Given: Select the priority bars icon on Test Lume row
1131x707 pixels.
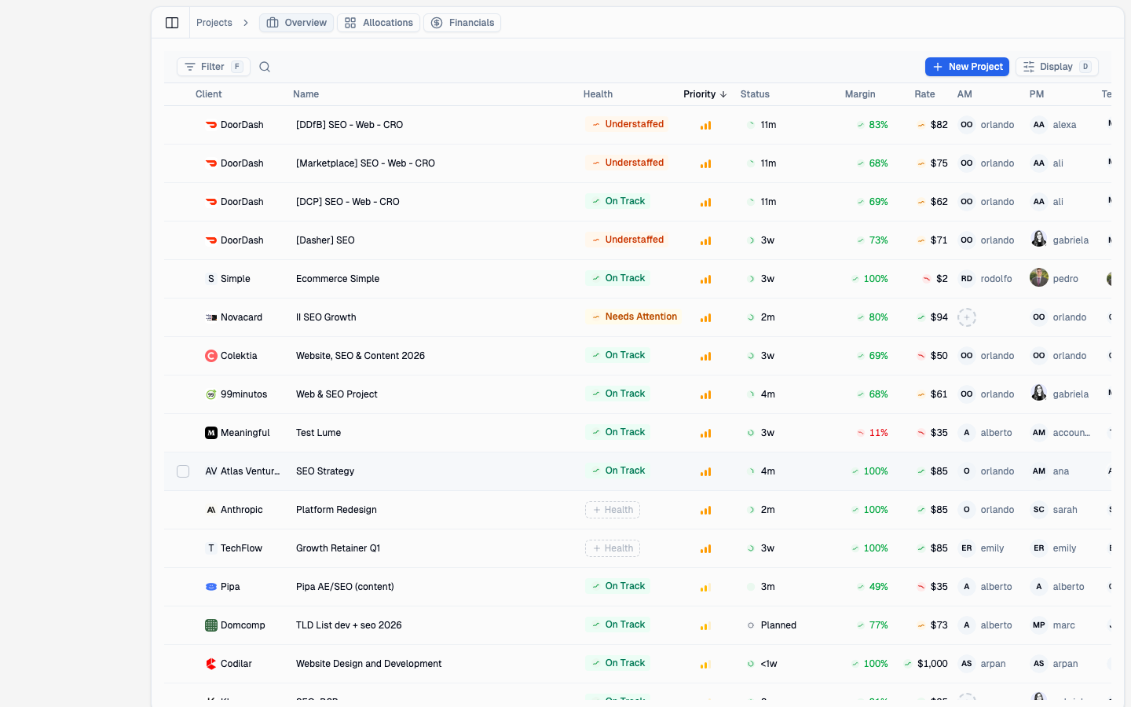Looking at the screenshot, I should [x=705, y=432].
